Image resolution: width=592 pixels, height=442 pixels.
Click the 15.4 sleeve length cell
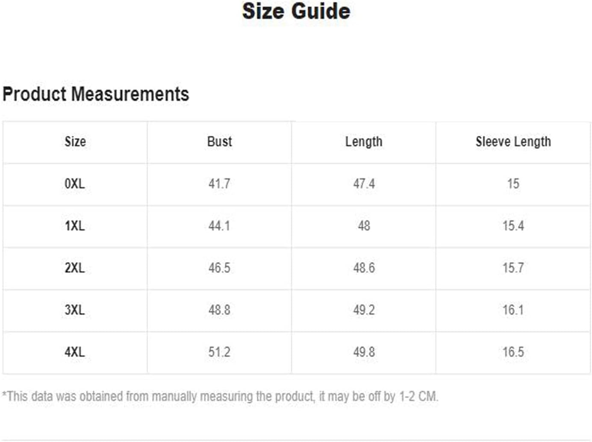click(513, 226)
